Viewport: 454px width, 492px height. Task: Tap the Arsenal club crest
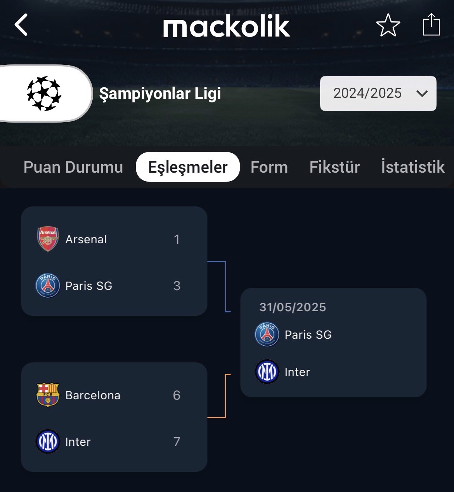coord(48,239)
